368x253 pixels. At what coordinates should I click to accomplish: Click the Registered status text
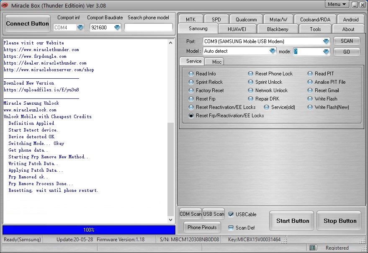[337, 248]
